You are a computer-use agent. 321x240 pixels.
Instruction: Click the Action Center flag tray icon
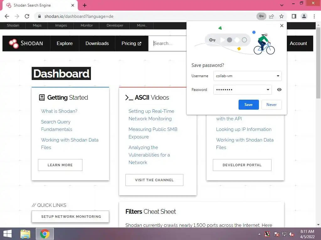(x=276, y=234)
